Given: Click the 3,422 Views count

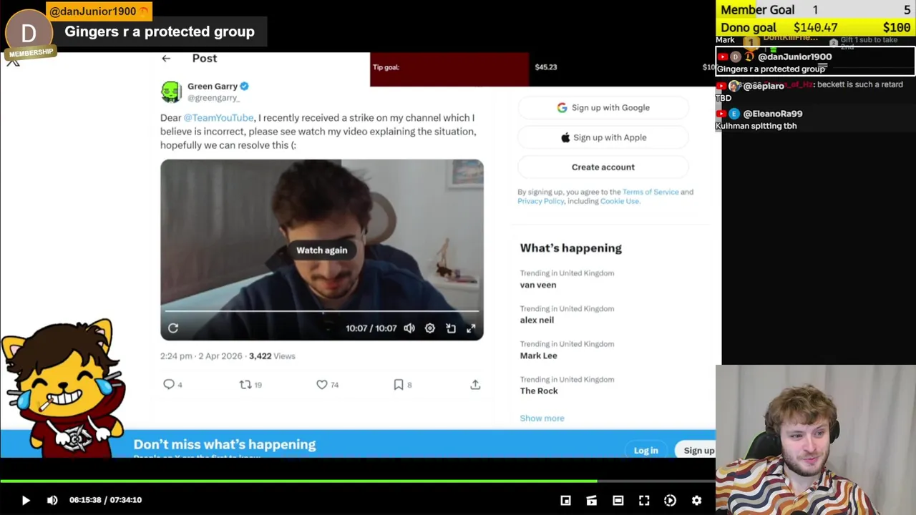Looking at the screenshot, I should [x=271, y=356].
